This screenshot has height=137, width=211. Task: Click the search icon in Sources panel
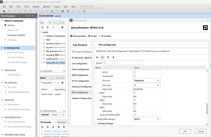[x=42, y=27]
